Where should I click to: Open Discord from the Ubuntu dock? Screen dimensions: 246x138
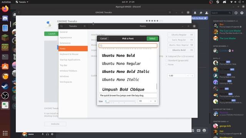[5, 18]
